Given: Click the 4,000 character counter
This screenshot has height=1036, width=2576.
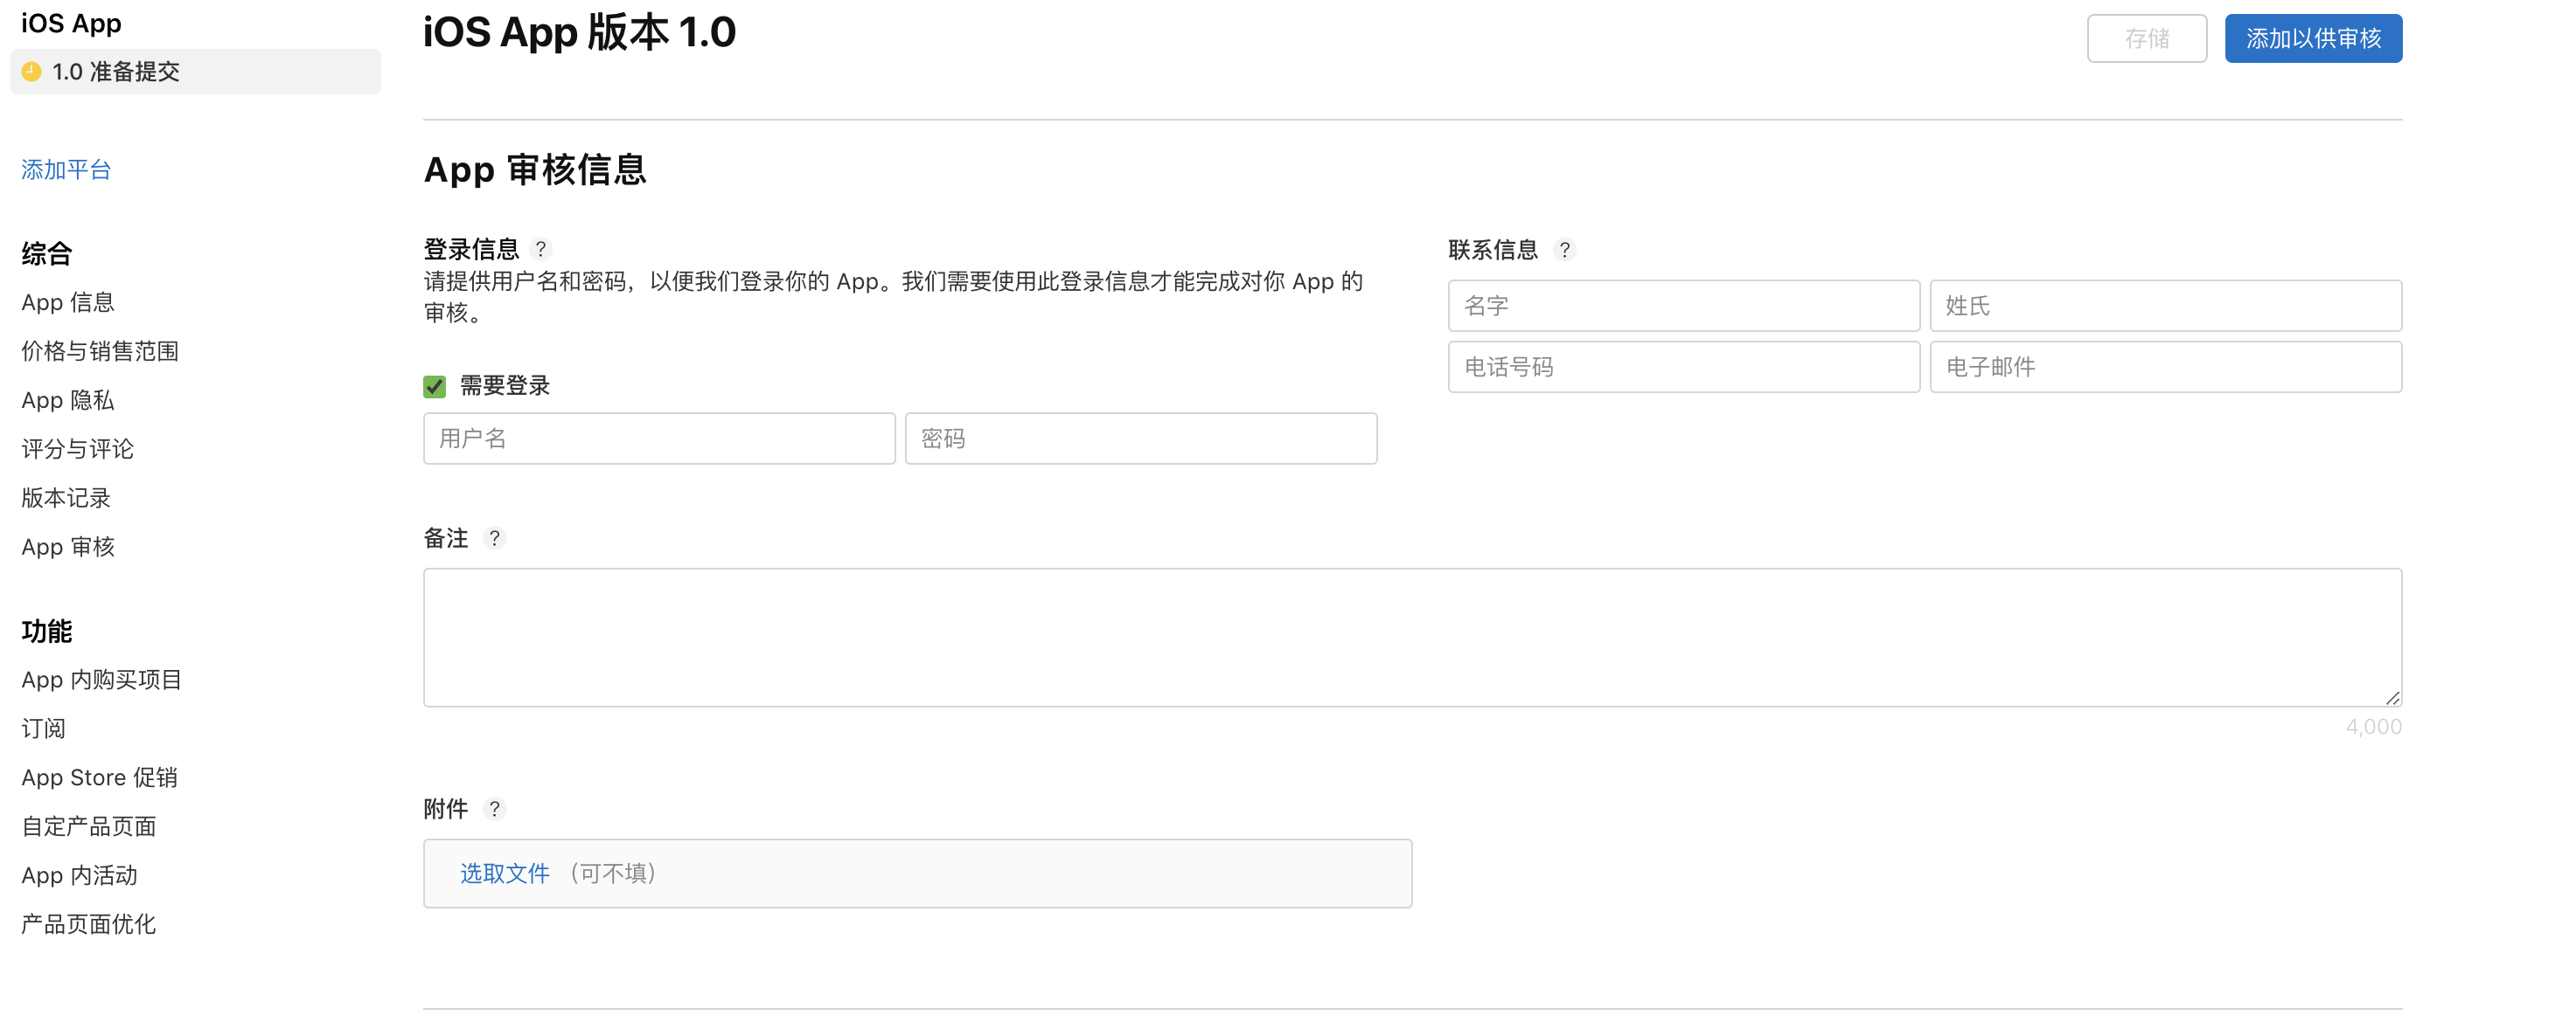Looking at the screenshot, I should tap(2374, 726).
